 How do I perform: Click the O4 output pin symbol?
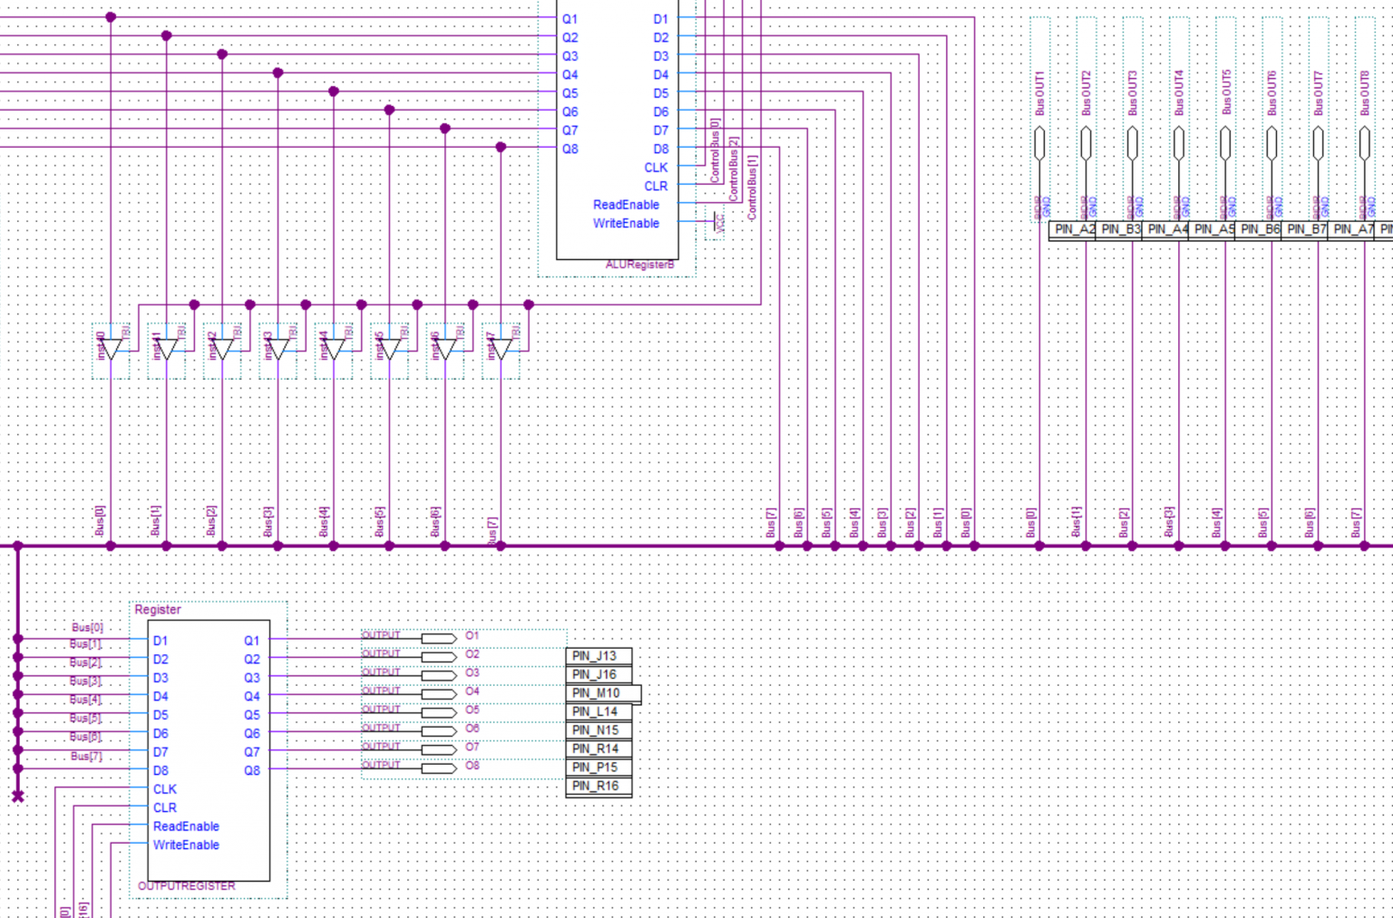click(x=437, y=692)
